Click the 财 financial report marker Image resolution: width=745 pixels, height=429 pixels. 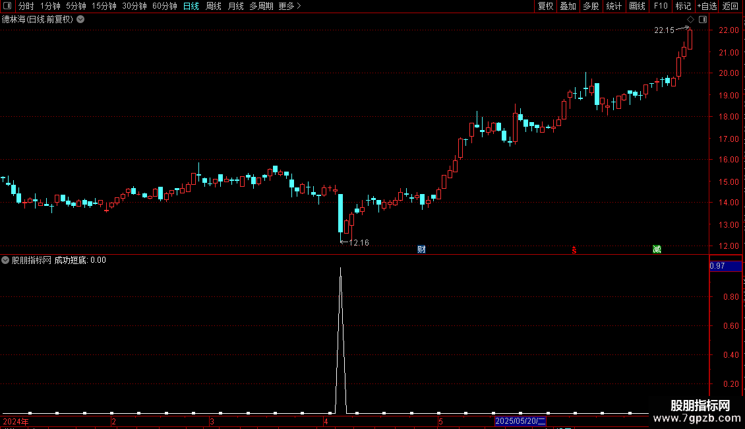pyautogui.click(x=421, y=249)
